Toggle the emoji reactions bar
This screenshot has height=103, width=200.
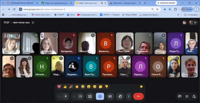100,96
